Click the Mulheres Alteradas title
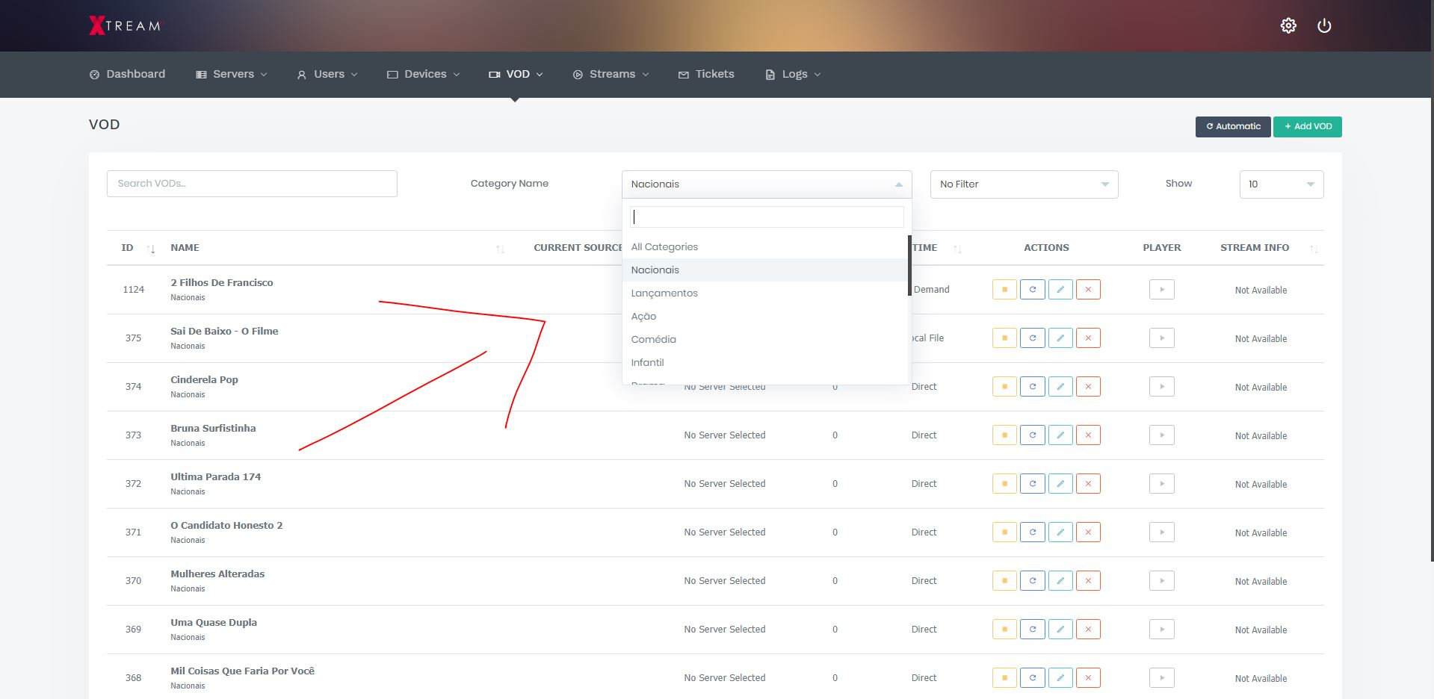This screenshot has height=699, width=1434. click(217, 574)
